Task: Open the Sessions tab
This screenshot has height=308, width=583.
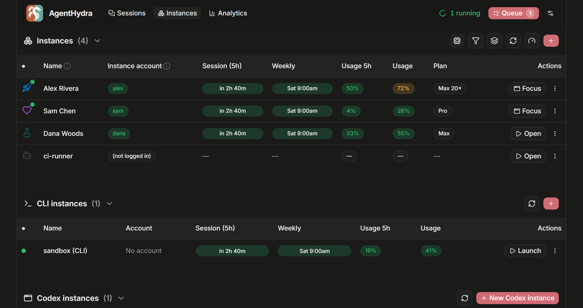Action: (x=127, y=13)
